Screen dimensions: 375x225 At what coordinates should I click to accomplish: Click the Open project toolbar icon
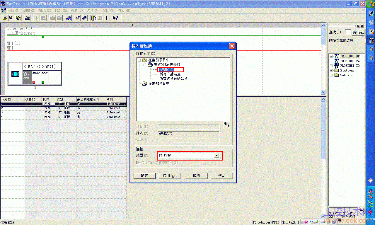click(5, 18)
